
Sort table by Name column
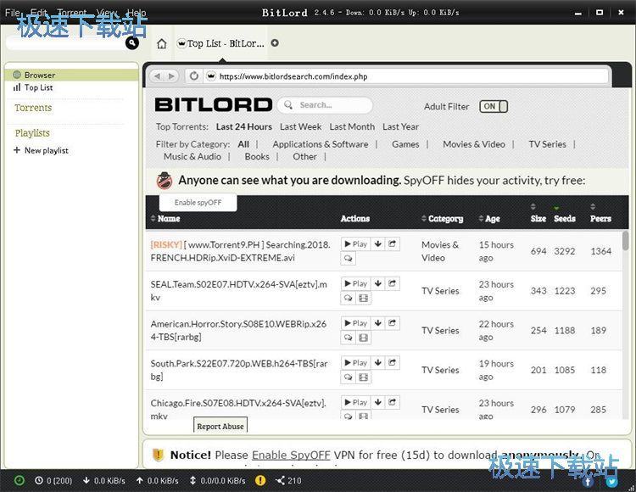pyautogui.click(x=165, y=219)
